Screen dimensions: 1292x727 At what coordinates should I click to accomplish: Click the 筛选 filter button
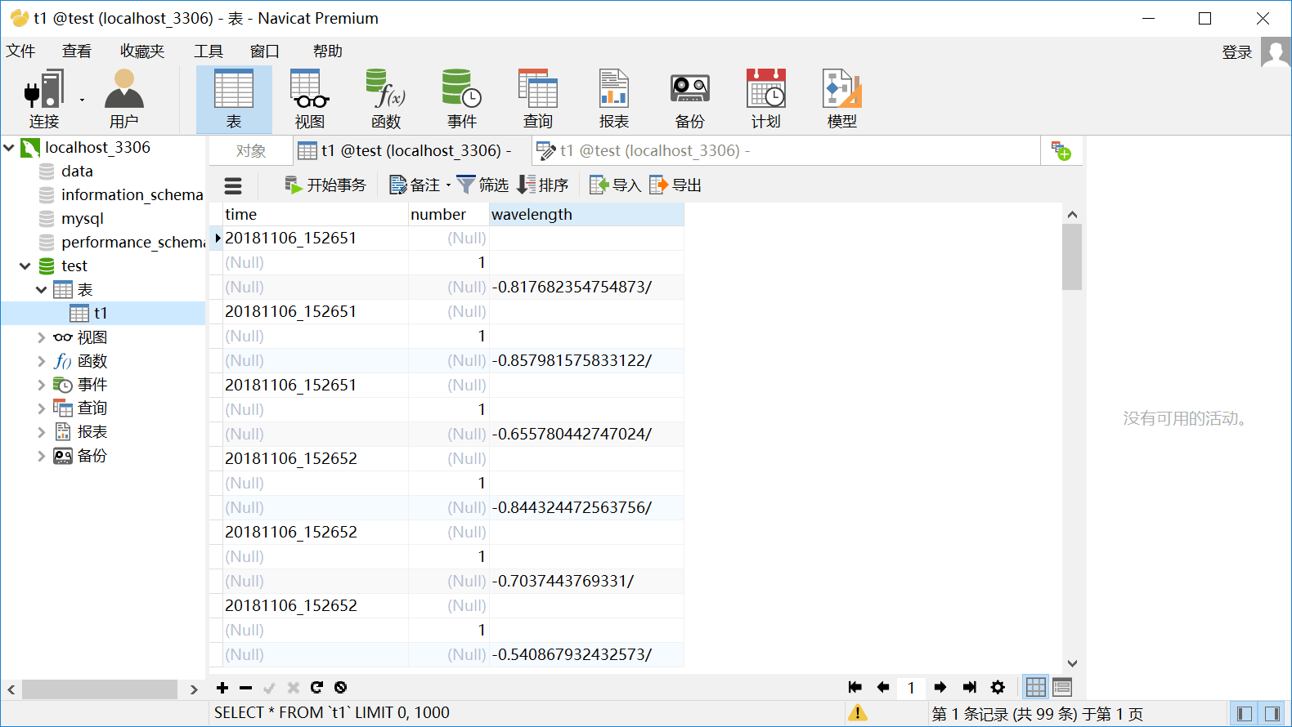482,185
